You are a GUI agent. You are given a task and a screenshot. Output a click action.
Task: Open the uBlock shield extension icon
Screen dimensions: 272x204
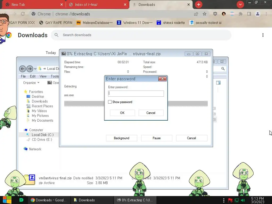tap(215, 14)
